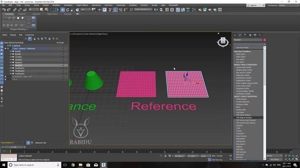Open the Hierarchy command panel tab
This screenshot has height=168, width=300.
pyautogui.click(x=245, y=35)
